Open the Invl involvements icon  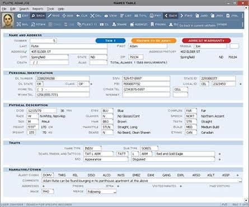(x=22, y=25)
